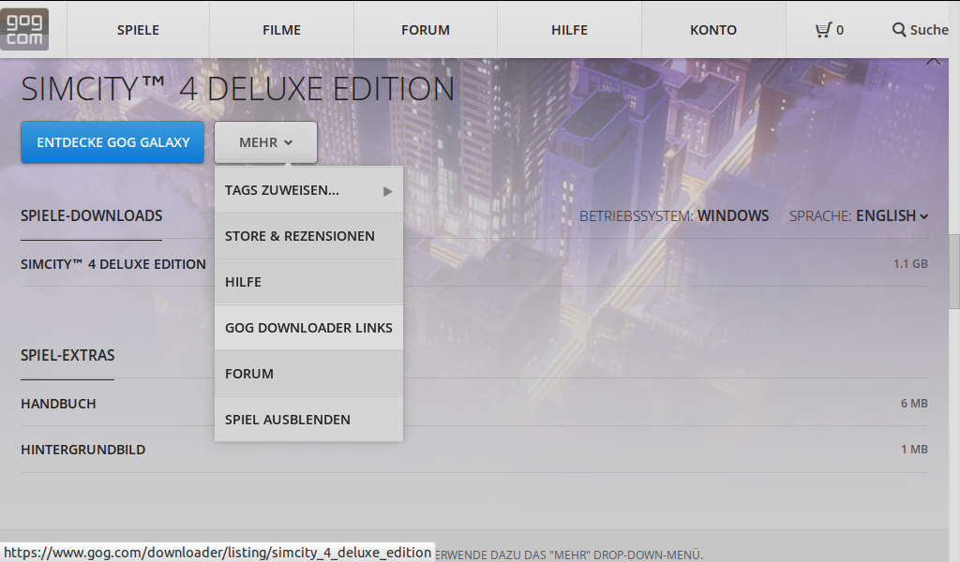The image size is (960, 562).
Task: Choose Store & Rezensionen from menu
Action: pos(308,236)
